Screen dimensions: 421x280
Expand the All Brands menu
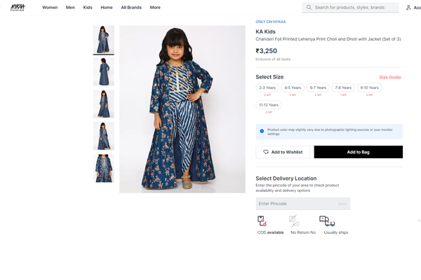131,8
